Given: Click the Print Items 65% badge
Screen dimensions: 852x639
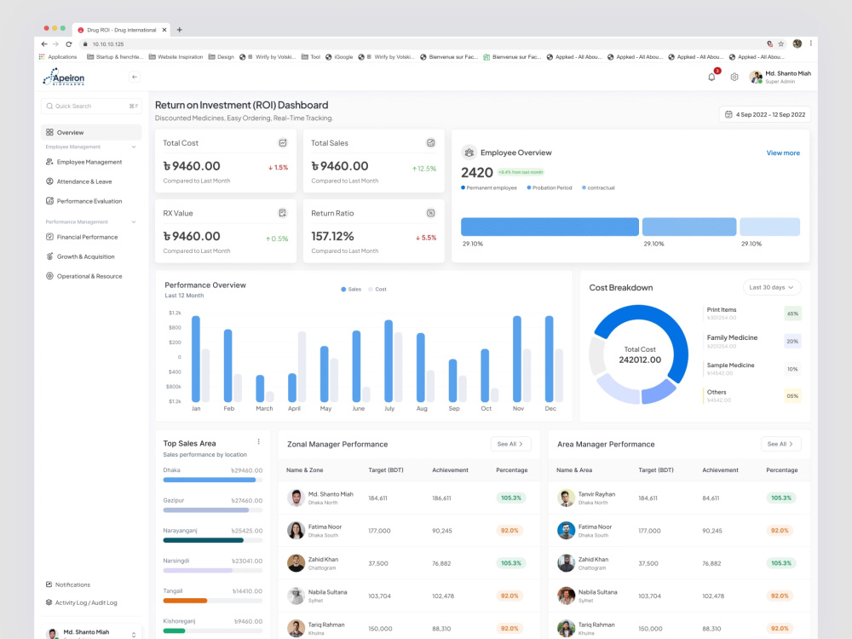Looking at the screenshot, I should (792, 314).
